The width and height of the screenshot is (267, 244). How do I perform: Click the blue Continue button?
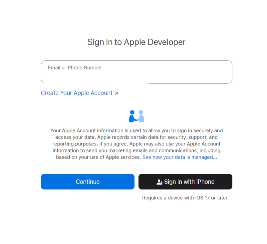click(x=88, y=181)
